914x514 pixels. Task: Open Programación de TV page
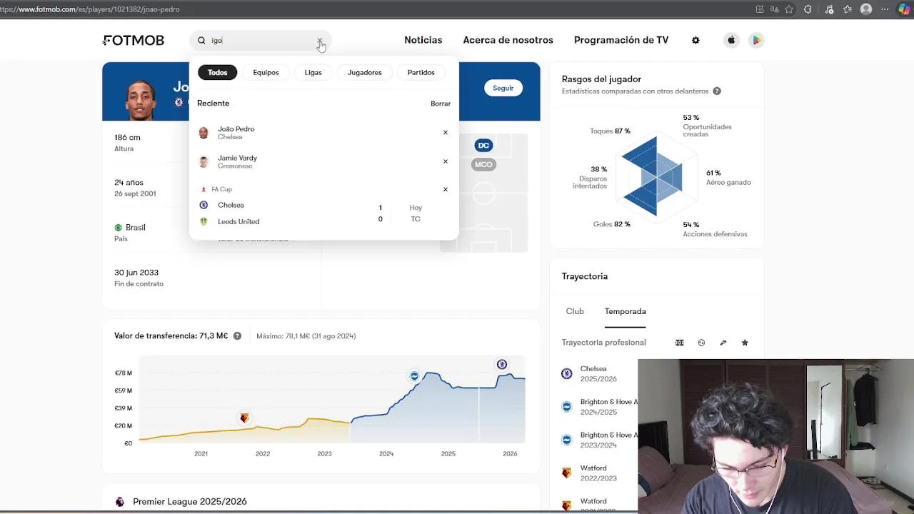pyautogui.click(x=621, y=41)
